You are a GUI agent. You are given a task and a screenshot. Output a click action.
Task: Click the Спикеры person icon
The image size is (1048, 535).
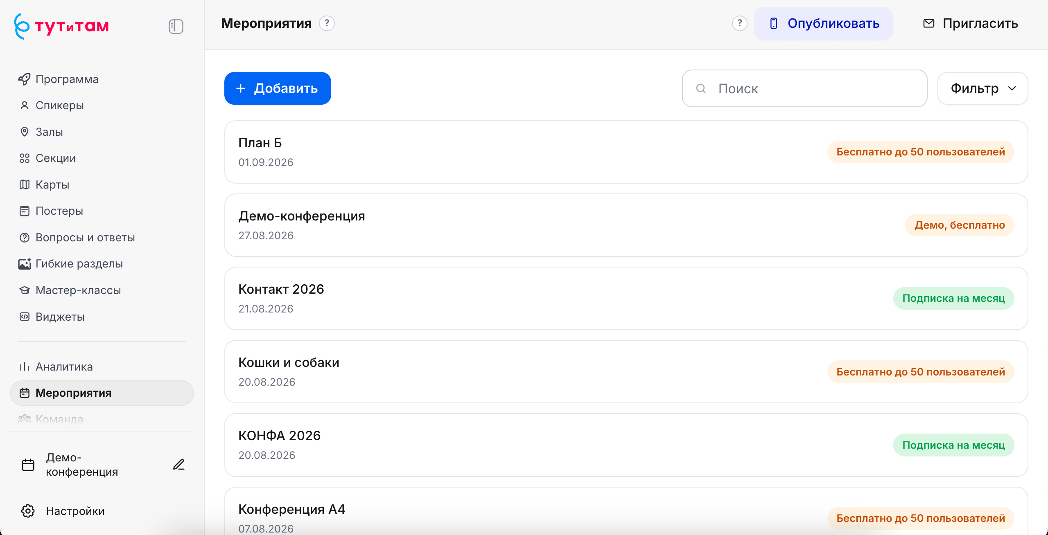click(x=25, y=106)
